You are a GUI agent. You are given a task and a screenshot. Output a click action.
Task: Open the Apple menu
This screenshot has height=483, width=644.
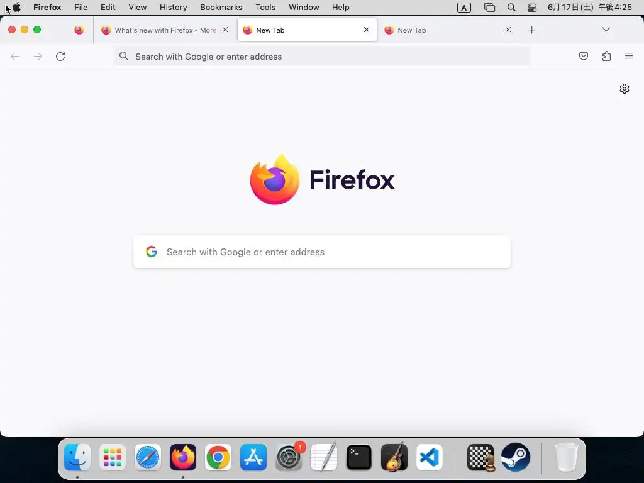point(17,7)
